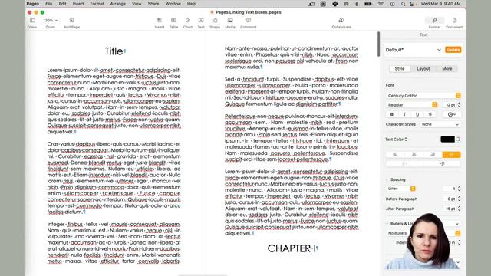Open the Text Color type popup
This screenshot has width=491, height=276.
pos(397,140)
